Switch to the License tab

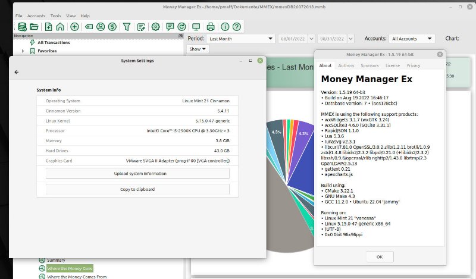[x=393, y=65]
